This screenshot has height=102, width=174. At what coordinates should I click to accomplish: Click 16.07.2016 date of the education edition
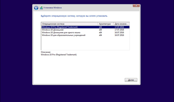(119, 35)
